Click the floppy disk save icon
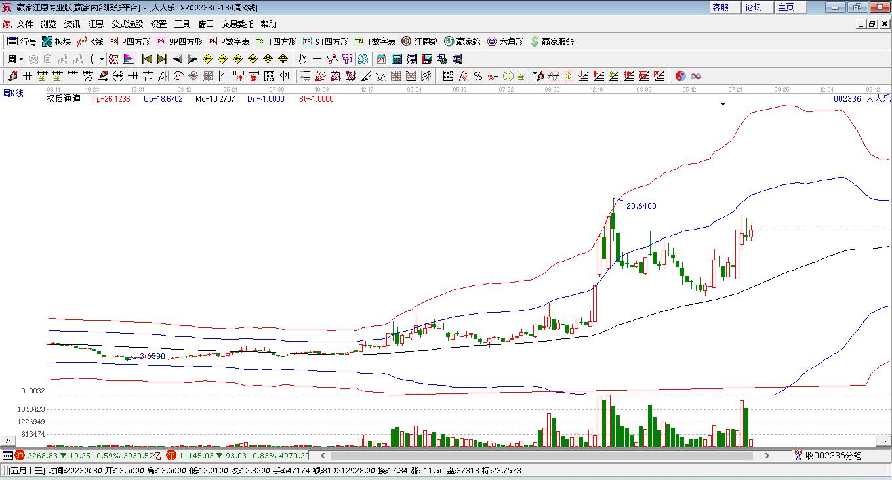Viewport: 892px width, 480px height. point(427,59)
